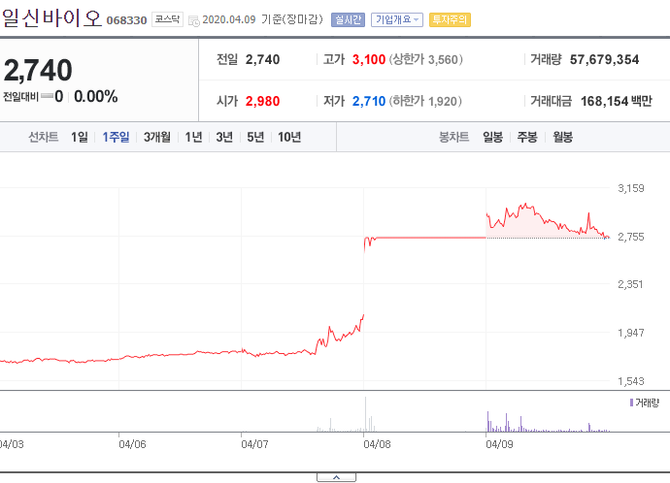The width and height of the screenshot is (670, 483).
Task: Show the 3년 chart range
Action: point(224,137)
